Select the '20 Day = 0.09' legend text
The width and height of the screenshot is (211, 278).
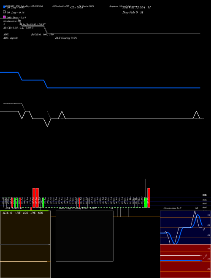[16, 8]
